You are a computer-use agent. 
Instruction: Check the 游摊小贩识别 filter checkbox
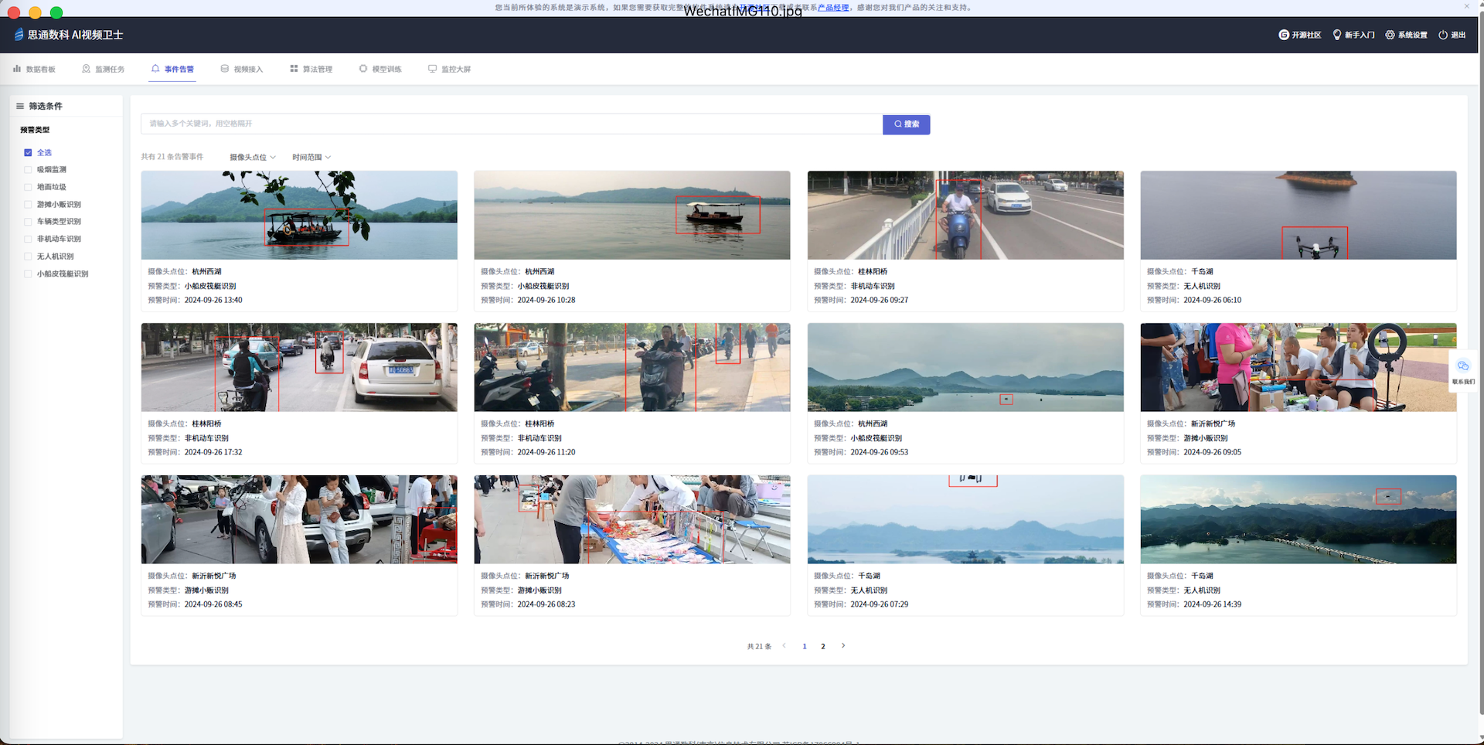pyautogui.click(x=28, y=204)
